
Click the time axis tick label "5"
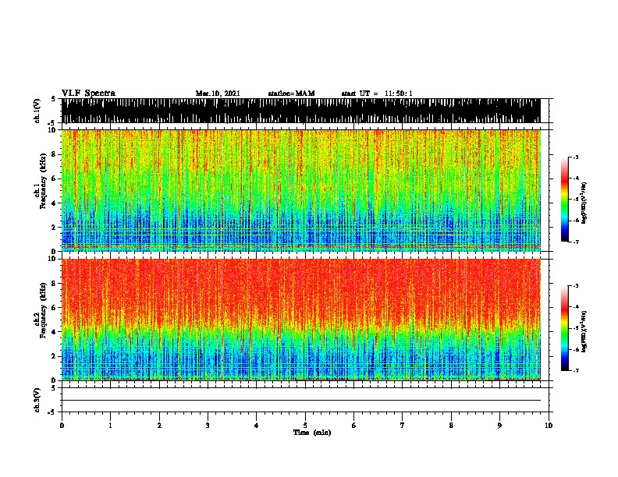305,426
